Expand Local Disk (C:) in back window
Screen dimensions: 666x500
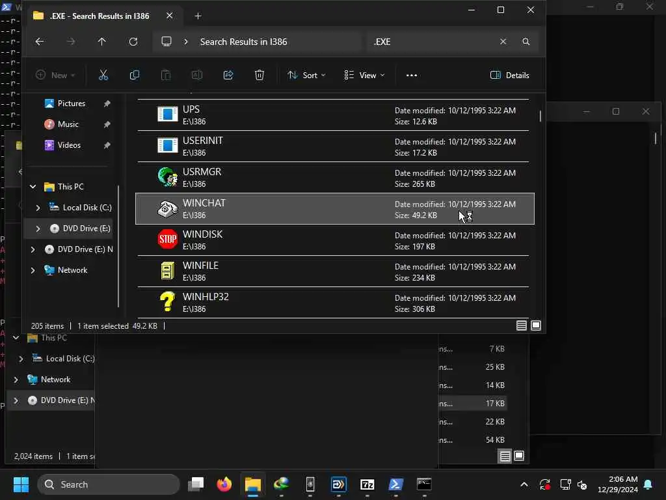(21, 359)
